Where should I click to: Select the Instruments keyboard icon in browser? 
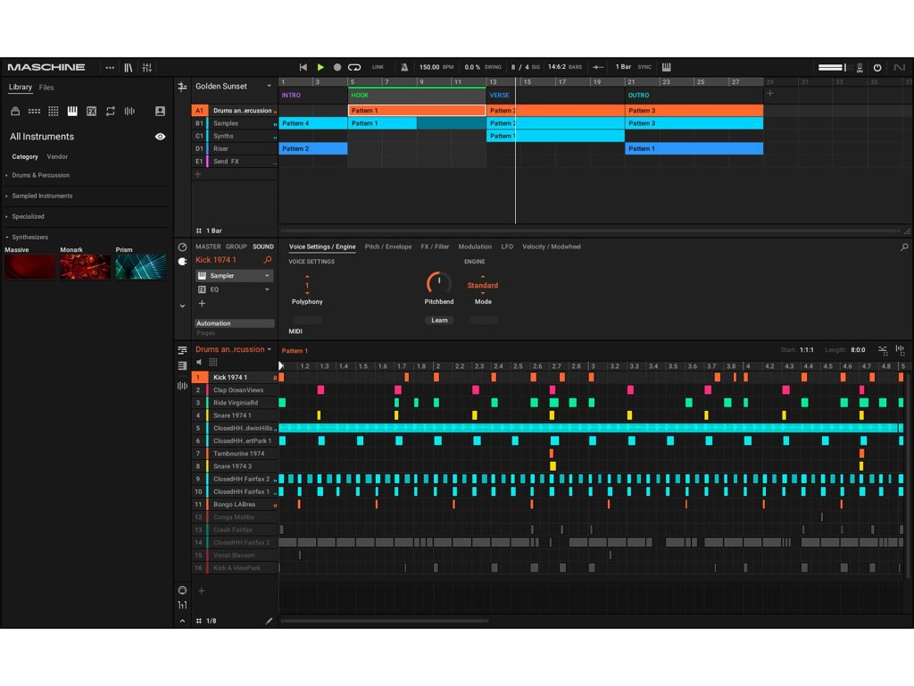point(72,111)
